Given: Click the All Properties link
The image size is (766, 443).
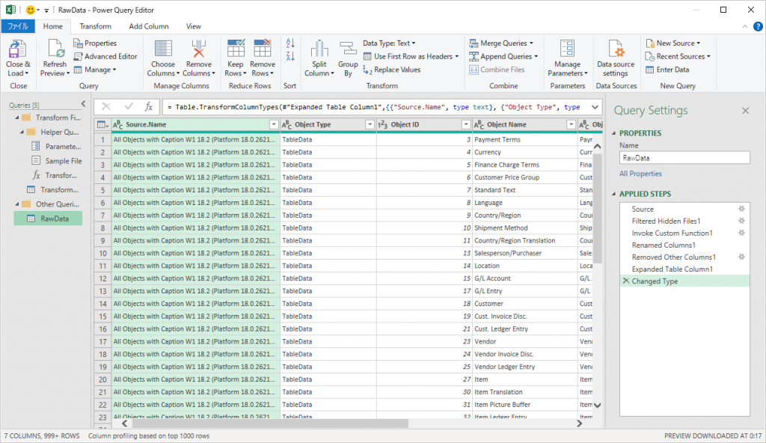Looking at the screenshot, I should [640, 174].
